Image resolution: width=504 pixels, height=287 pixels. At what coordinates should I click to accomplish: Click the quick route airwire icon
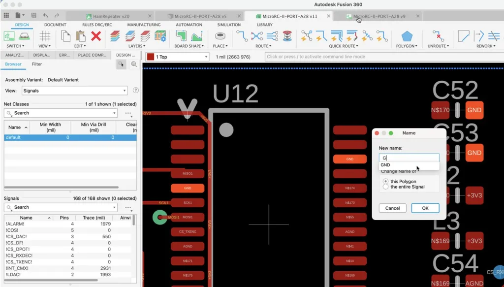306,36
